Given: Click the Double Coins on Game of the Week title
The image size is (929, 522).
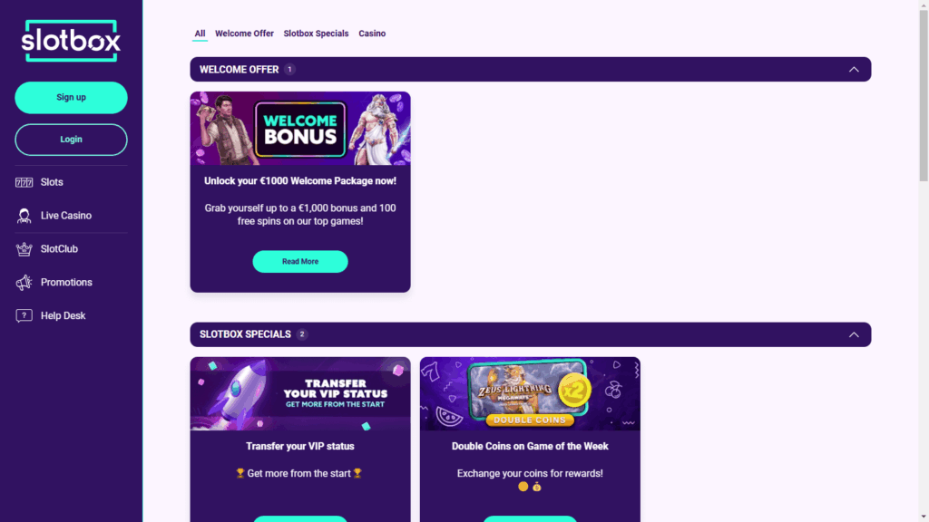Looking at the screenshot, I should coord(530,446).
